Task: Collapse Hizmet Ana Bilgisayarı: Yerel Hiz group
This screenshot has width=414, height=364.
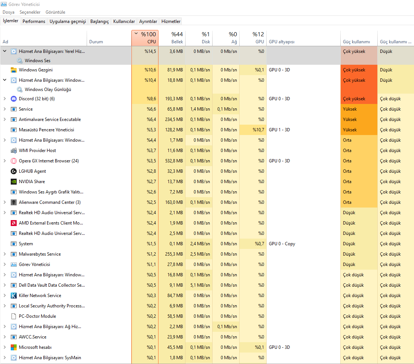Action: [4, 51]
